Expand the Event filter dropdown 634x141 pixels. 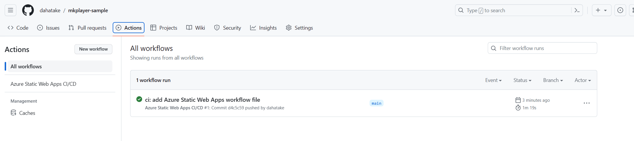[493, 80]
